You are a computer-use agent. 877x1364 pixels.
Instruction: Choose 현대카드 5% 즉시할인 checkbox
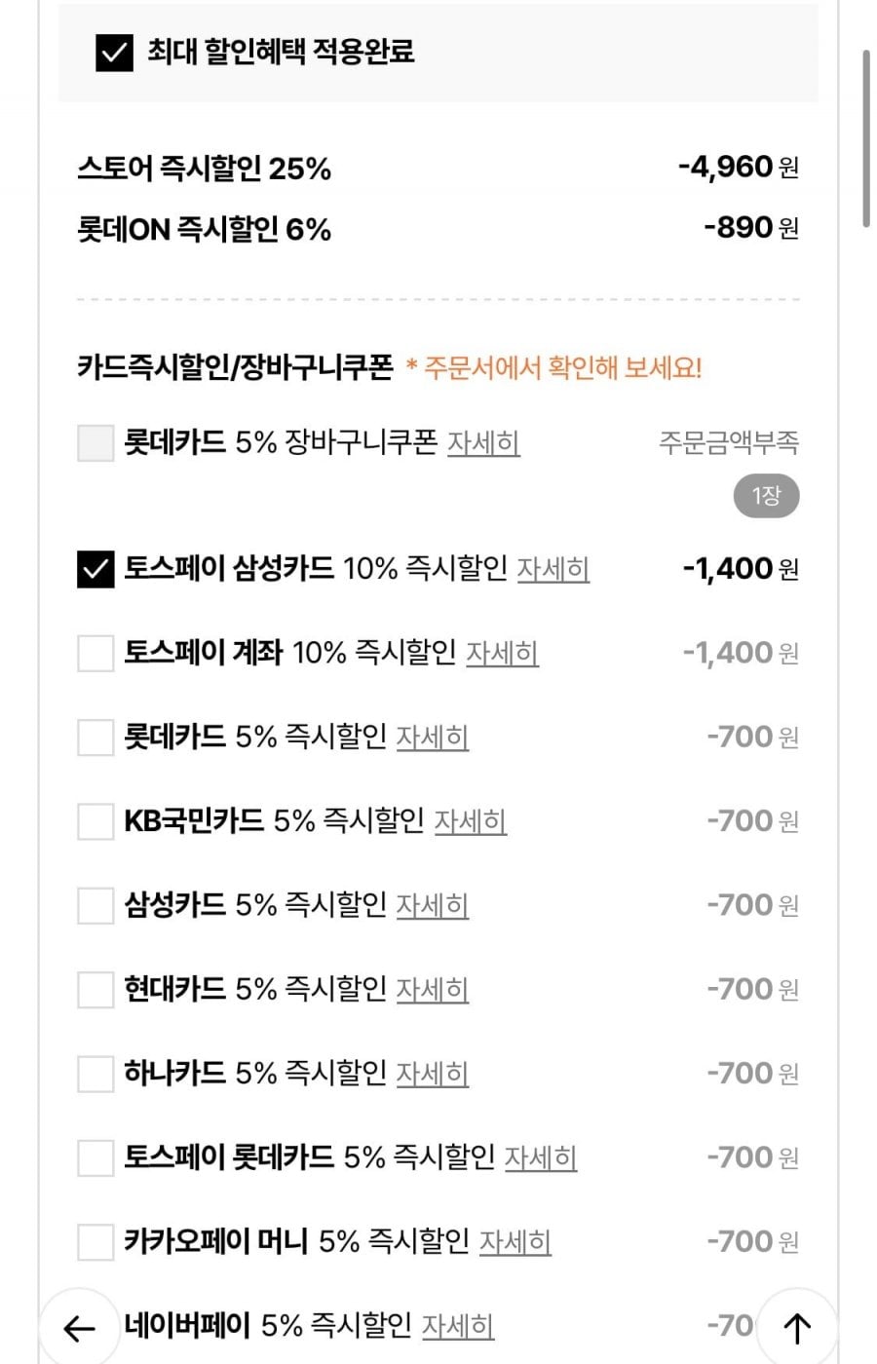pos(95,990)
